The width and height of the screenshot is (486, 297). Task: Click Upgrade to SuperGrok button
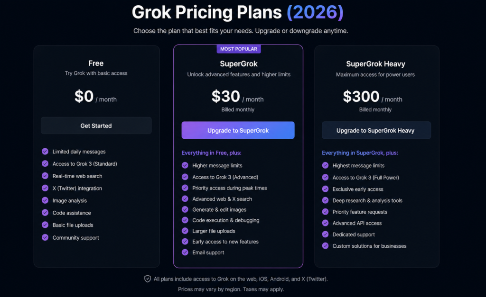[238, 130]
